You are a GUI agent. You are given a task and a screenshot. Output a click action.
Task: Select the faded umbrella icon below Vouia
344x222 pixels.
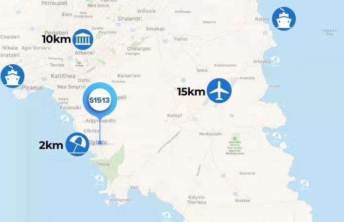pyautogui.click(x=100, y=180)
